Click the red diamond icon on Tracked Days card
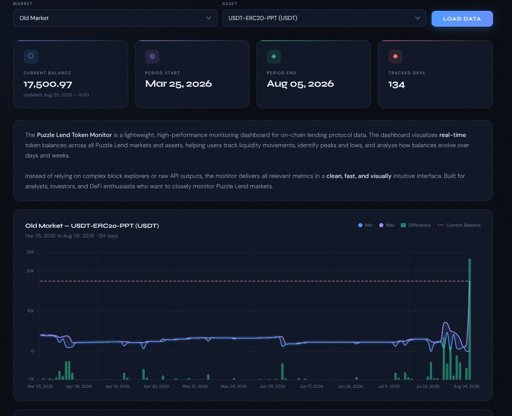The height and width of the screenshot is (416, 512). coord(395,56)
